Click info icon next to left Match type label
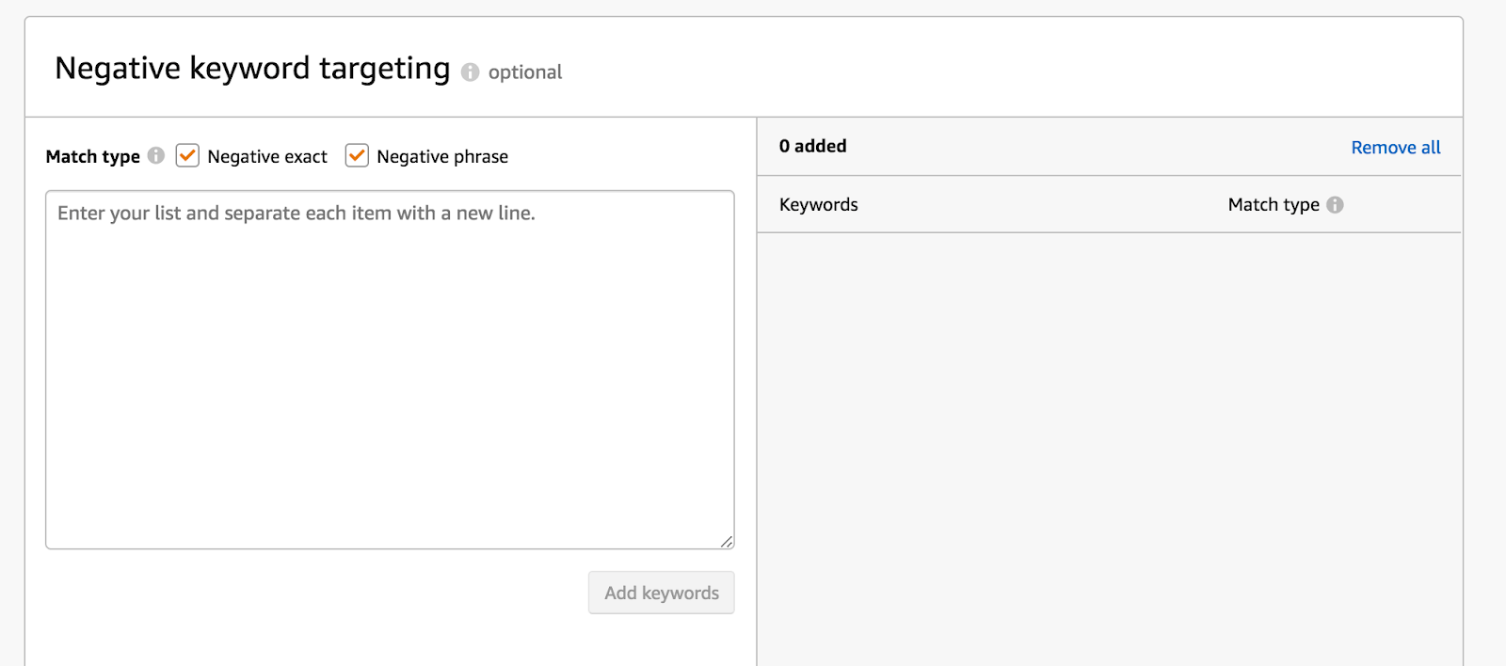Screen dimensions: 1506x666 (x=156, y=155)
